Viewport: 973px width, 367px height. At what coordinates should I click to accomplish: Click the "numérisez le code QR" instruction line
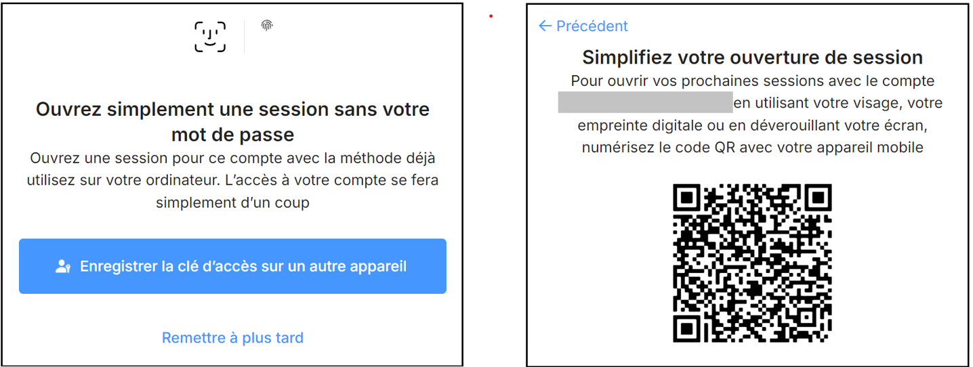752,148
